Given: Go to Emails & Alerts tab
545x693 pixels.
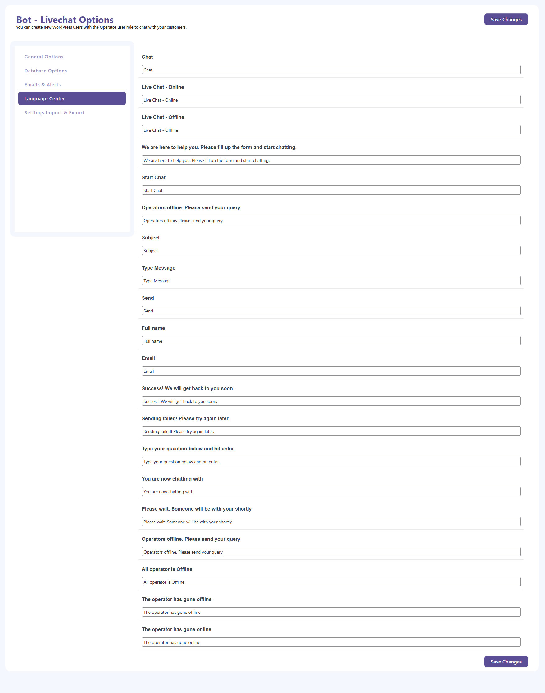Looking at the screenshot, I should [43, 84].
